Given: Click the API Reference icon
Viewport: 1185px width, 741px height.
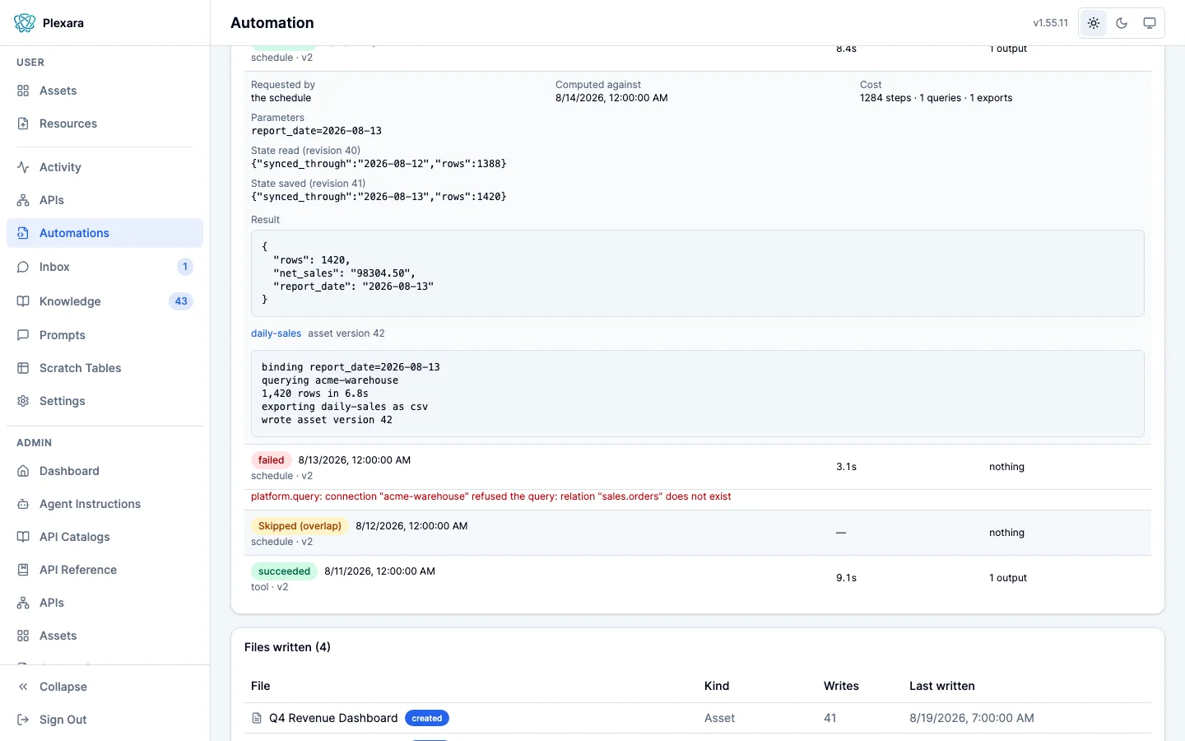Looking at the screenshot, I should pyautogui.click(x=23, y=570).
